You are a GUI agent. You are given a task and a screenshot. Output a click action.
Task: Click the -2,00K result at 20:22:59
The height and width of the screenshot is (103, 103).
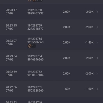tap(89, 74)
